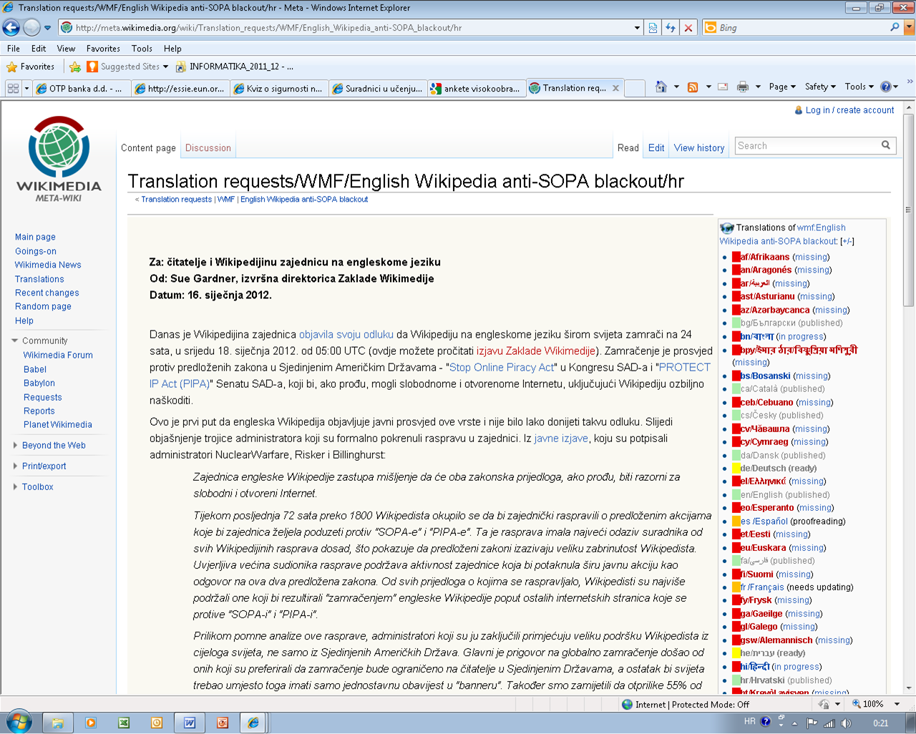Screen dimensions: 916x734
Task: Open the RSS feeds icon
Action: point(692,87)
